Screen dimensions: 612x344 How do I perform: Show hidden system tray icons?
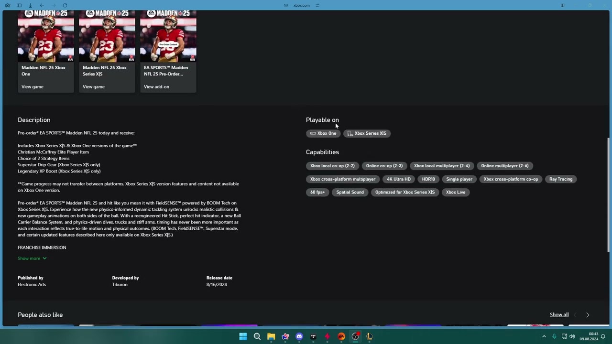[x=544, y=336]
